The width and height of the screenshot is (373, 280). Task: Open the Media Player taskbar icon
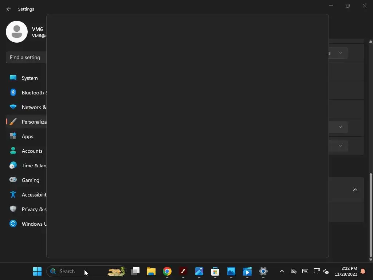click(247, 271)
